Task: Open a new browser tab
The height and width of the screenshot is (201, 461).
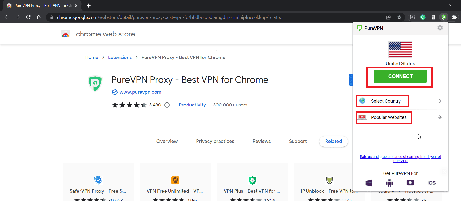Action: pos(88,6)
